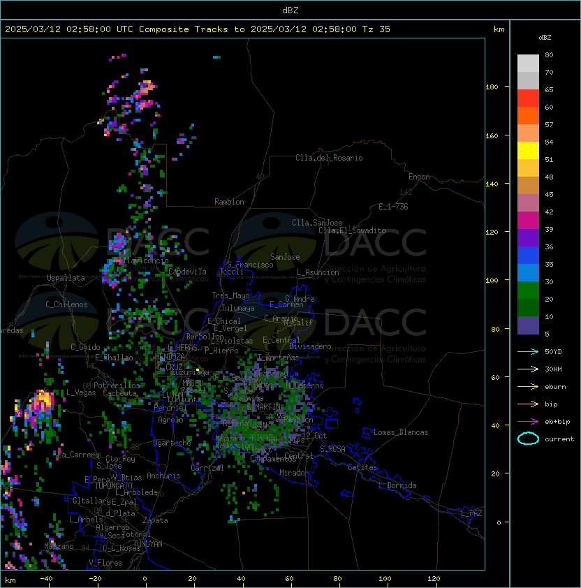Click the 'S_Francisco' map label
This screenshot has width=581, height=588.
coord(250,265)
